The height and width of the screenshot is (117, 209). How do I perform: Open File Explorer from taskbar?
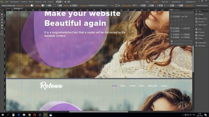click(x=24, y=115)
